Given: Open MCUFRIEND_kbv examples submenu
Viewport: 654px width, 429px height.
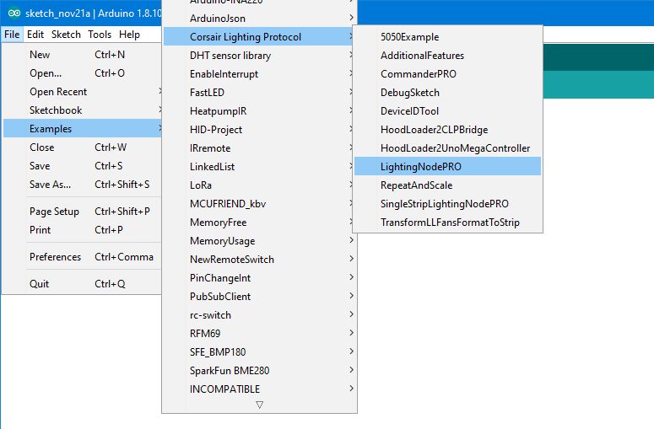Looking at the screenshot, I should pyautogui.click(x=259, y=204).
